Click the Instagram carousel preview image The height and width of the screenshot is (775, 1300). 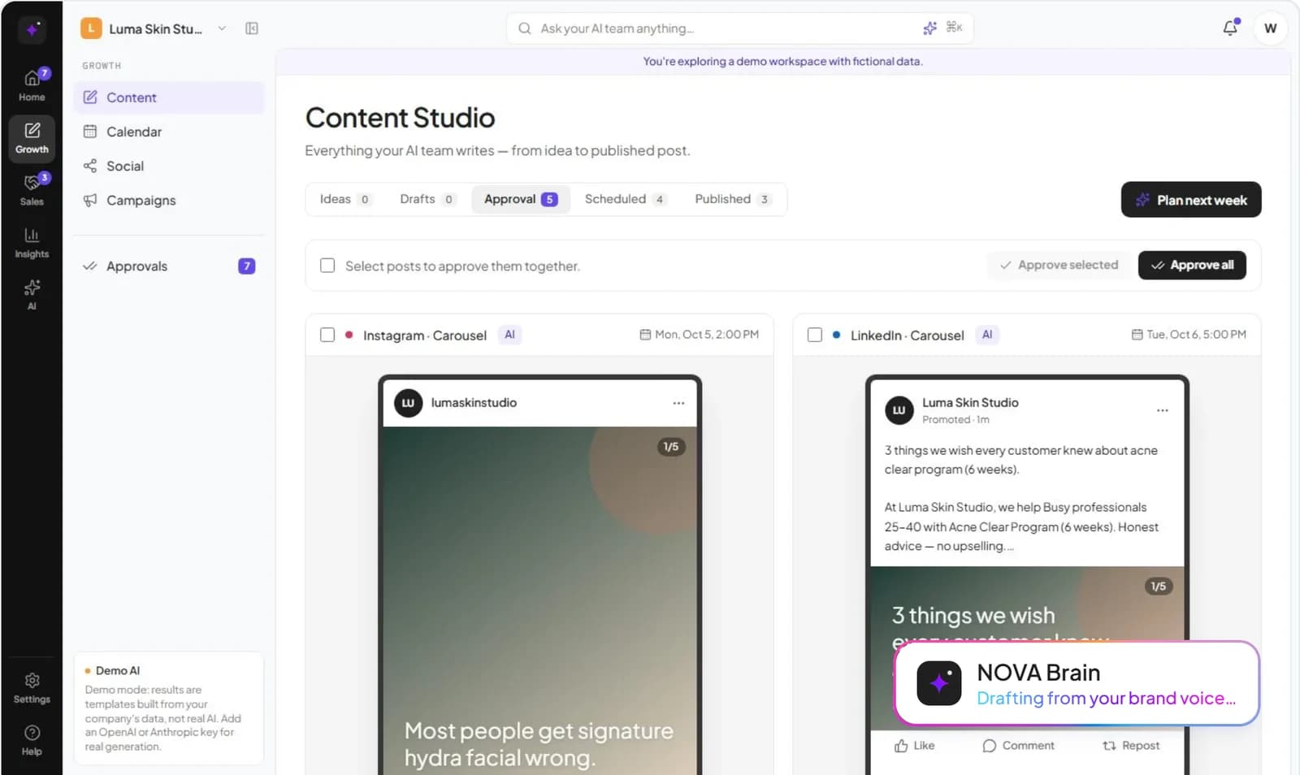tap(539, 600)
